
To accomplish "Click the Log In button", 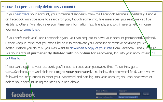I will 146,94.
